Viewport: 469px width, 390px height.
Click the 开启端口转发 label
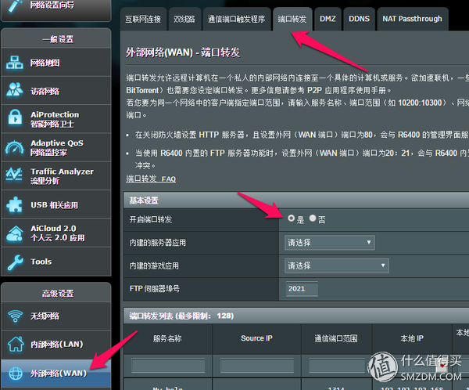coord(151,220)
